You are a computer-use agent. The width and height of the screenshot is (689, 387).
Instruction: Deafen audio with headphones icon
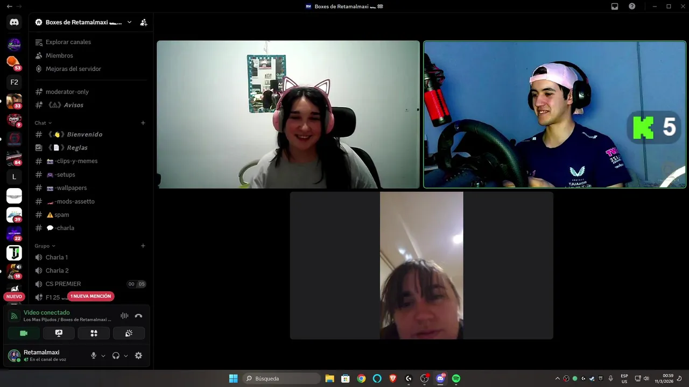116,355
